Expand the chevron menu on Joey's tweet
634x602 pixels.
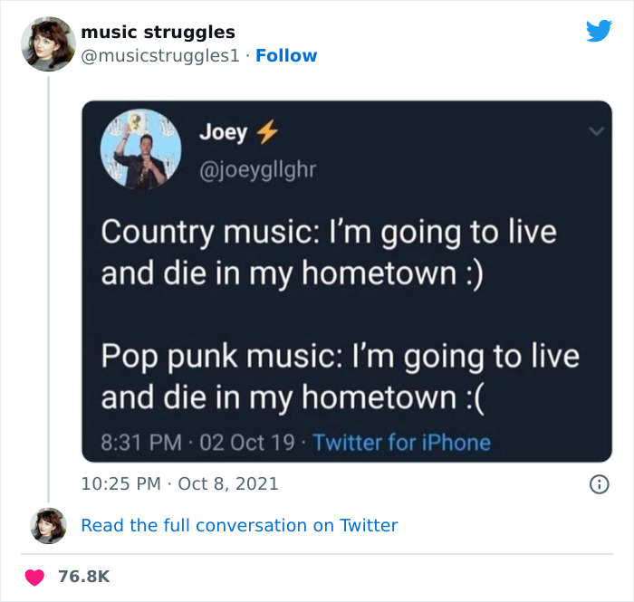click(595, 131)
